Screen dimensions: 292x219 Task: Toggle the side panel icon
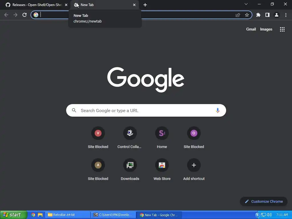(x=267, y=15)
